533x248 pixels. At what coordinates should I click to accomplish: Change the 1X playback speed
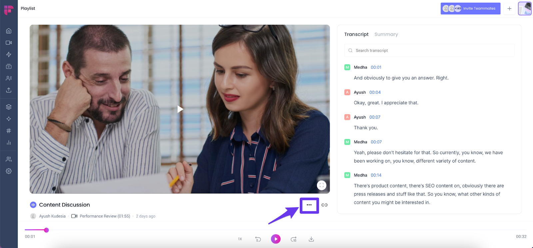coord(240,239)
